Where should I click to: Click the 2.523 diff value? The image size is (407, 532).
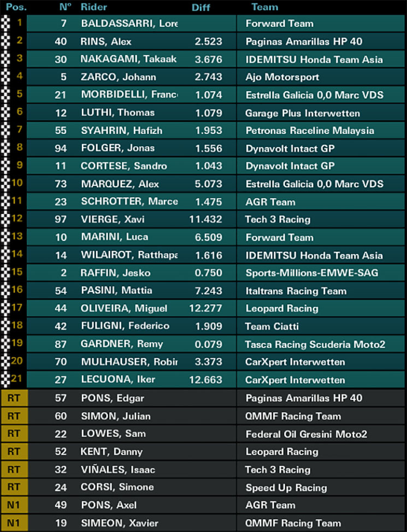pos(209,42)
